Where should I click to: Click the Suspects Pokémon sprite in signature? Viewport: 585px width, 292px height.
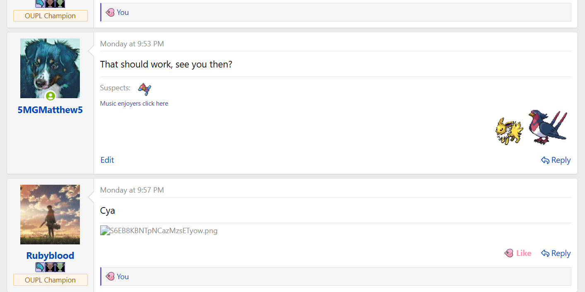(x=144, y=88)
